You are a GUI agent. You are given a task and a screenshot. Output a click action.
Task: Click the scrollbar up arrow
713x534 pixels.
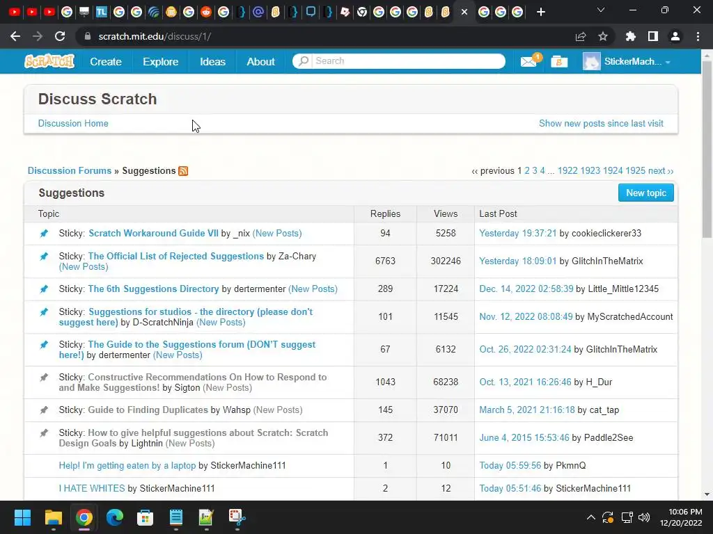707,54
